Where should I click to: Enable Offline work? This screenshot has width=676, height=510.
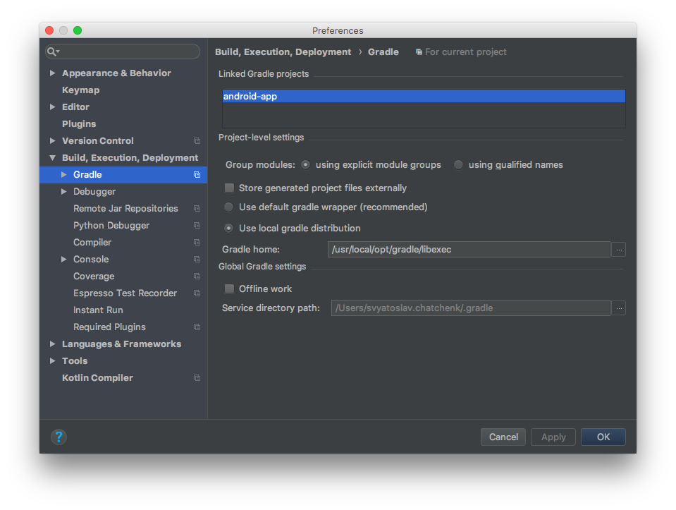tap(229, 289)
